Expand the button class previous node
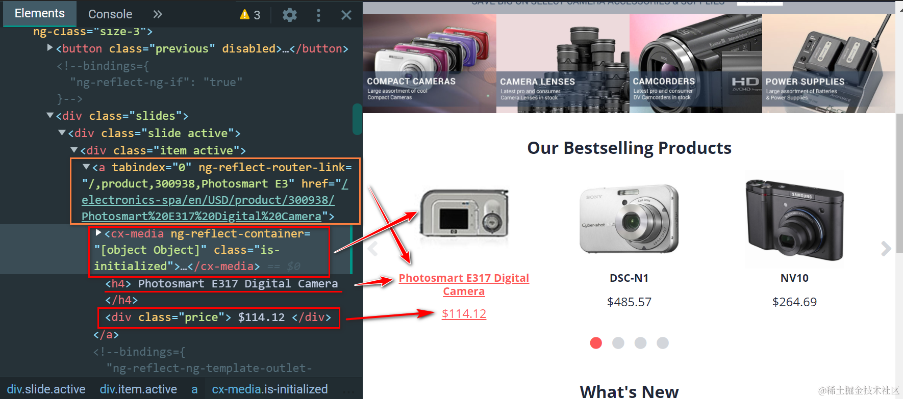 point(50,48)
